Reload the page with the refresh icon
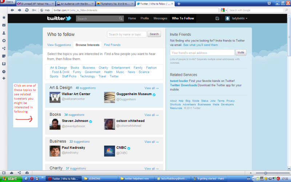Viewport: 291px width, 182px height. (27, 10)
